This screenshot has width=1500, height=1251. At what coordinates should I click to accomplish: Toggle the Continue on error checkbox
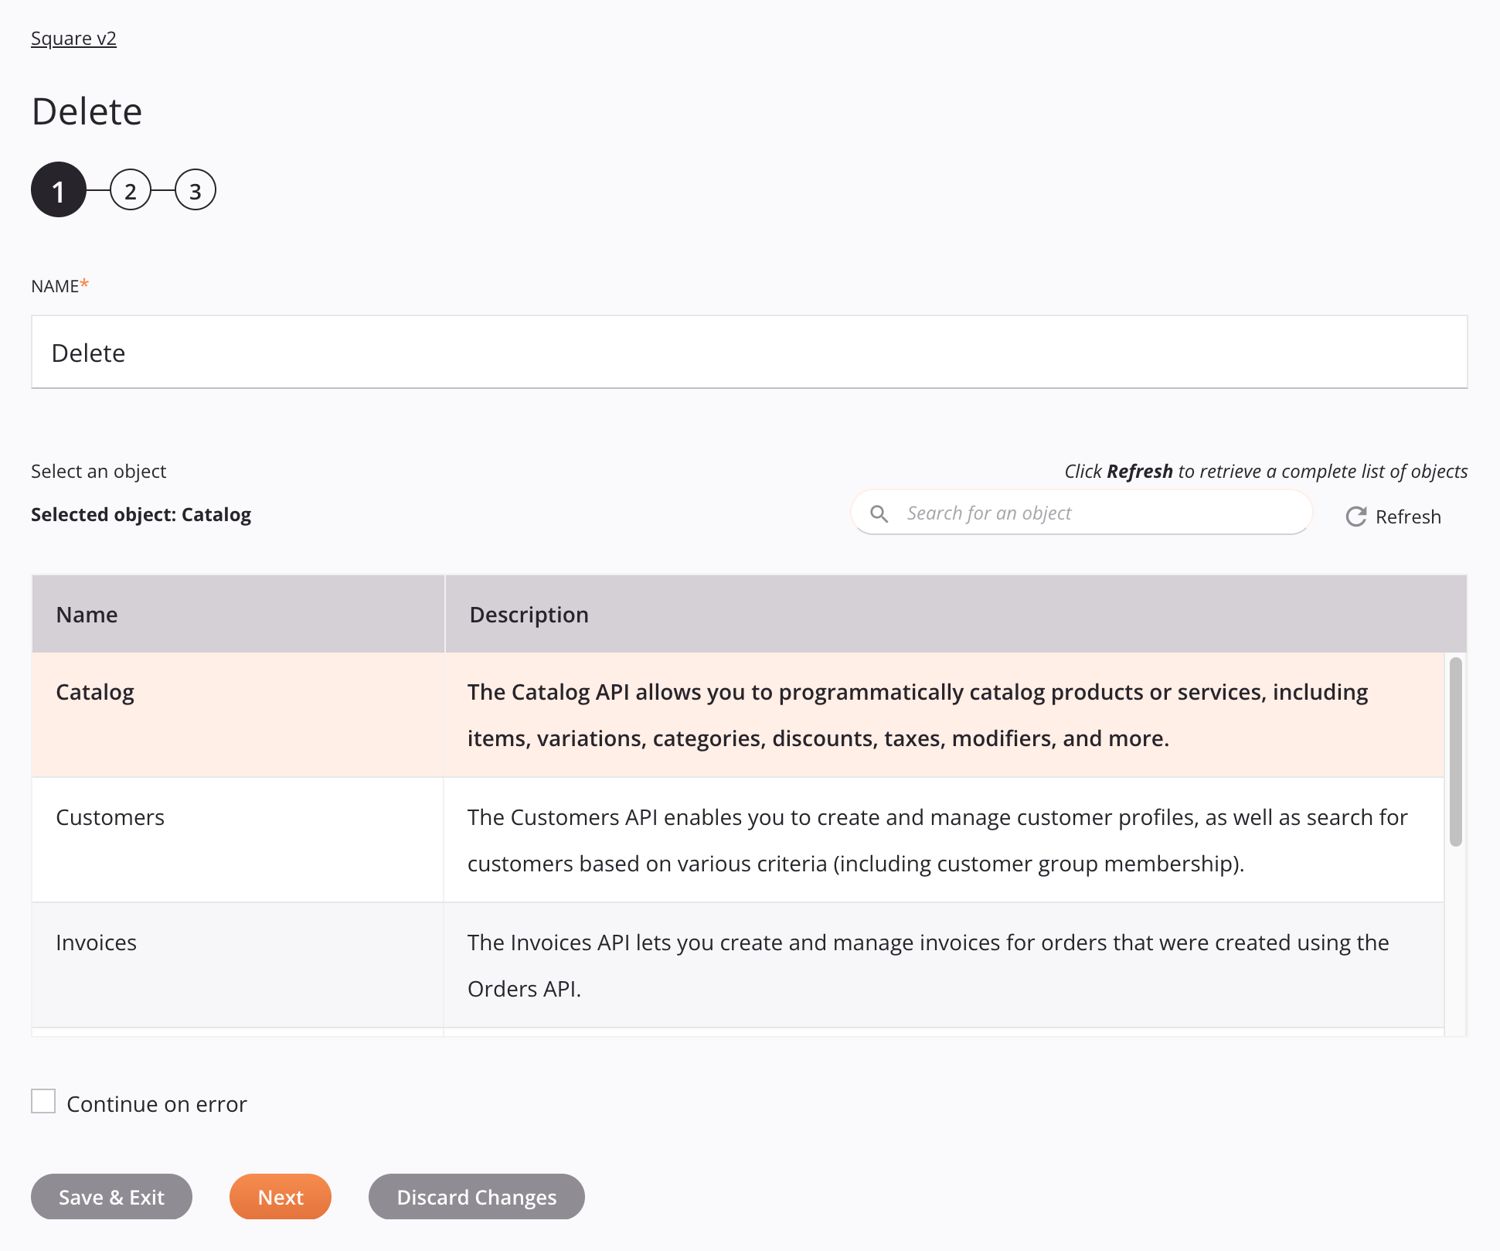click(x=43, y=1102)
